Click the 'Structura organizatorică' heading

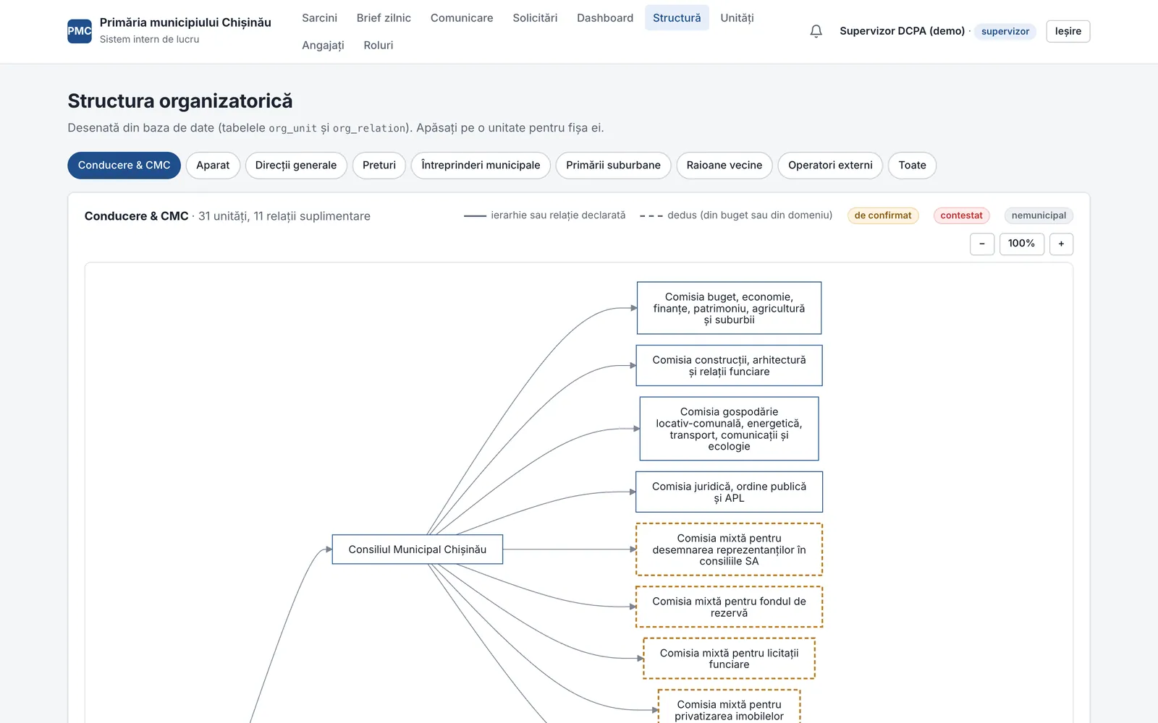[x=180, y=101]
